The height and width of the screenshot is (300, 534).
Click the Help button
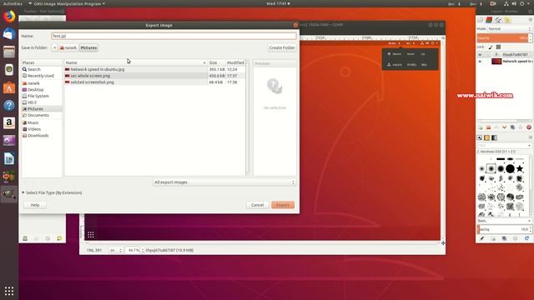click(35, 205)
